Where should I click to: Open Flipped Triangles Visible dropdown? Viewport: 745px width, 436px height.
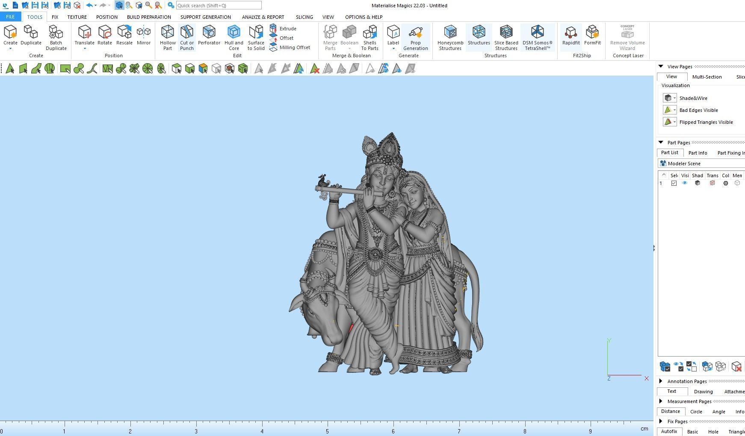[674, 122]
